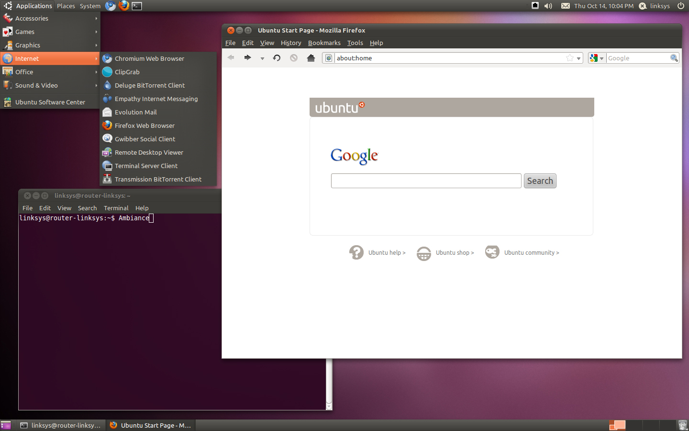Click the search magnifier in Firefox search box
This screenshot has width=689, height=431.
(x=674, y=58)
